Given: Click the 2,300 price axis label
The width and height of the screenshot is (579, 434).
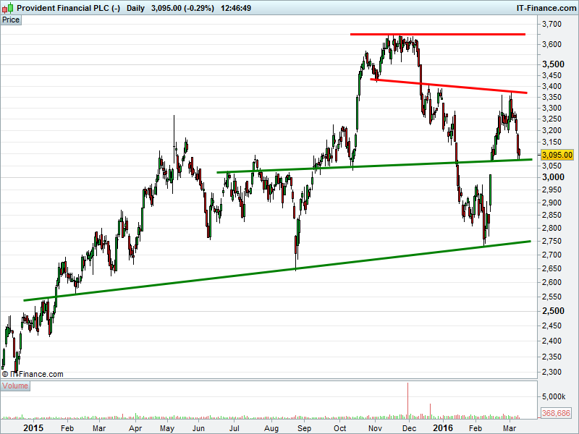Looking at the screenshot, I should click(551, 372).
